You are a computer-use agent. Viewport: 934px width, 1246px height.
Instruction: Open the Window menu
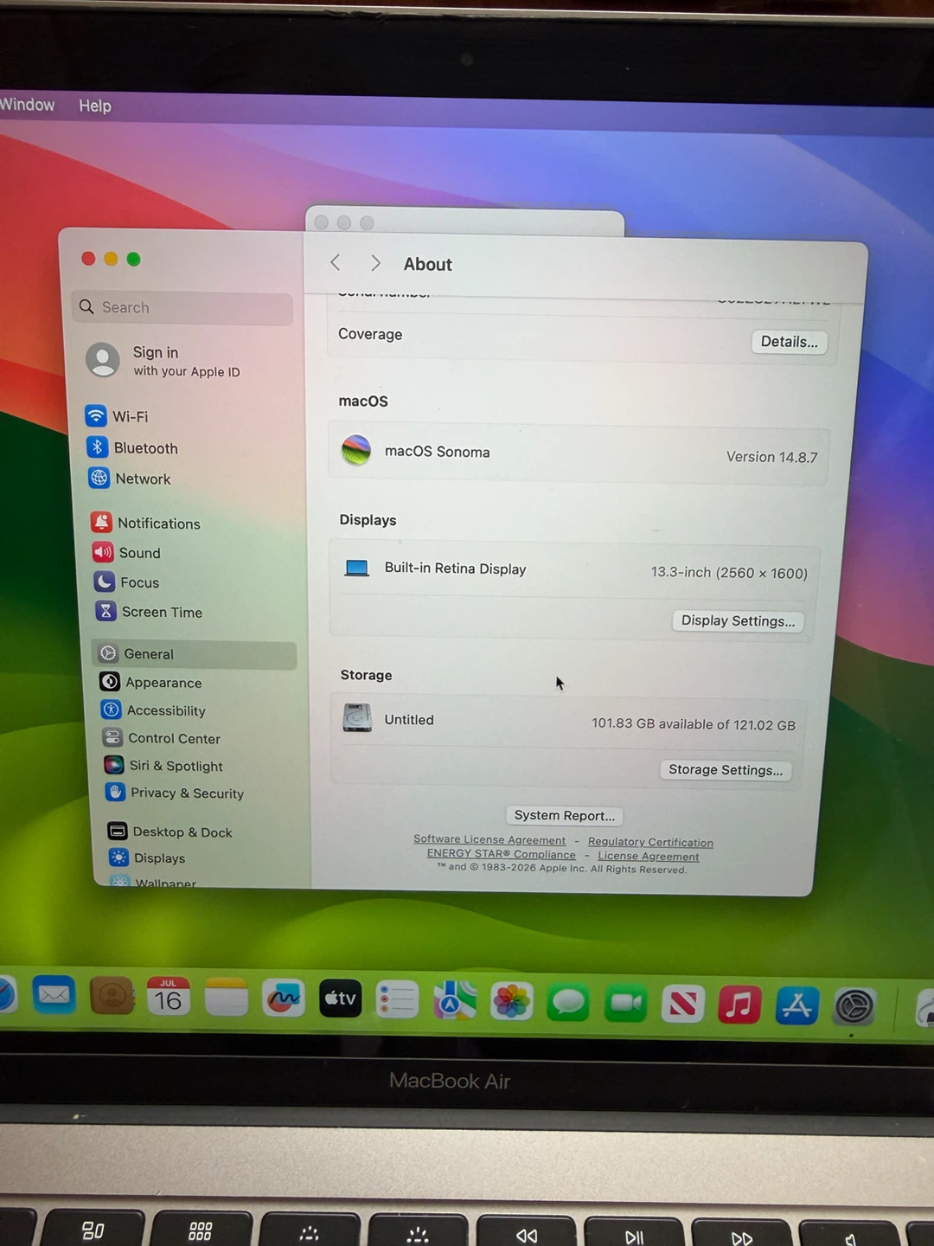[x=28, y=105]
